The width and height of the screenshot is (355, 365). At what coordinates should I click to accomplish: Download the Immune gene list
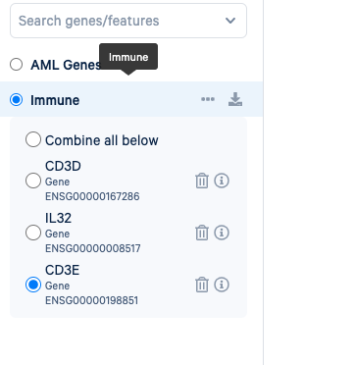coord(235,99)
